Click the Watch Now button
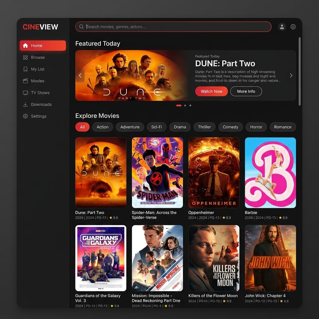The width and height of the screenshot is (319, 319). [x=212, y=91]
